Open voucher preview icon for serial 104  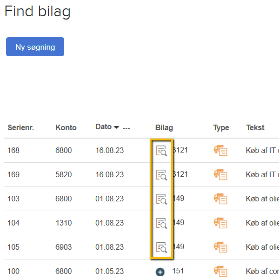[161, 223]
